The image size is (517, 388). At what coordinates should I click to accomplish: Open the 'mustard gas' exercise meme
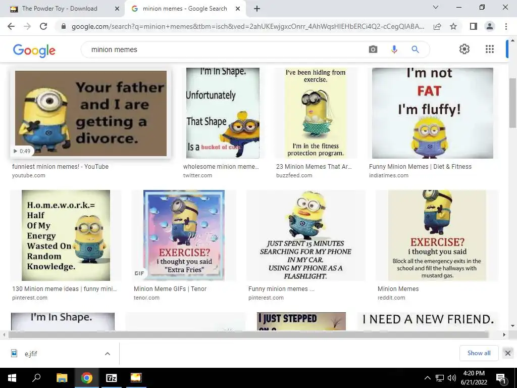(437, 235)
